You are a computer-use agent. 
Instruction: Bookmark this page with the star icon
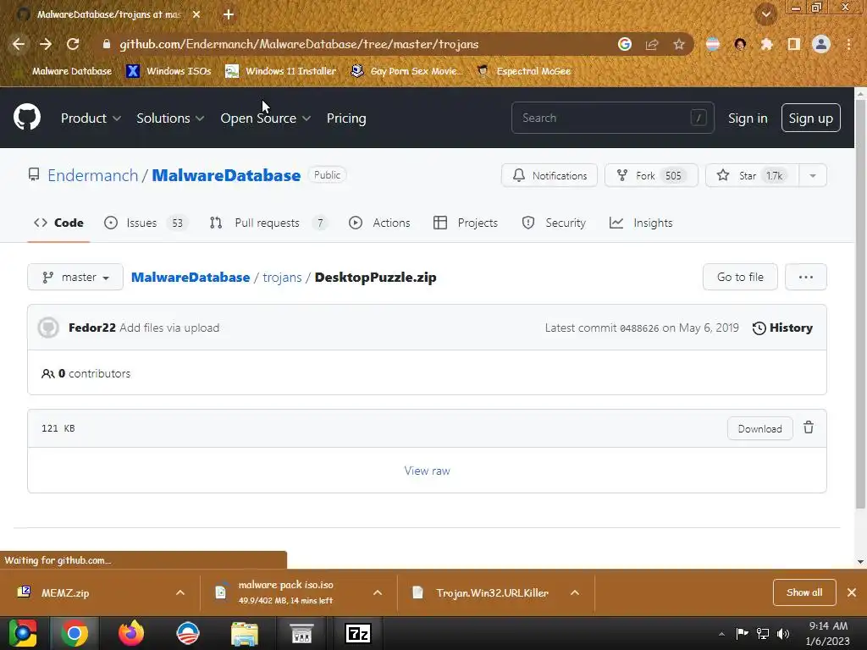point(679,44)
